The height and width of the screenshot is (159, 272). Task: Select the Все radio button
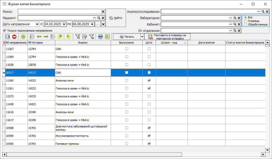[x=245, y=17]
